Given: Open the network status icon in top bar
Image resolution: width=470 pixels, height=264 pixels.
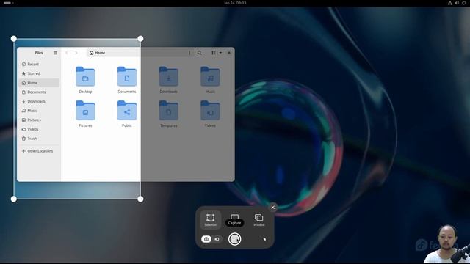Looking at the screenshot, I should pos(450,3).
